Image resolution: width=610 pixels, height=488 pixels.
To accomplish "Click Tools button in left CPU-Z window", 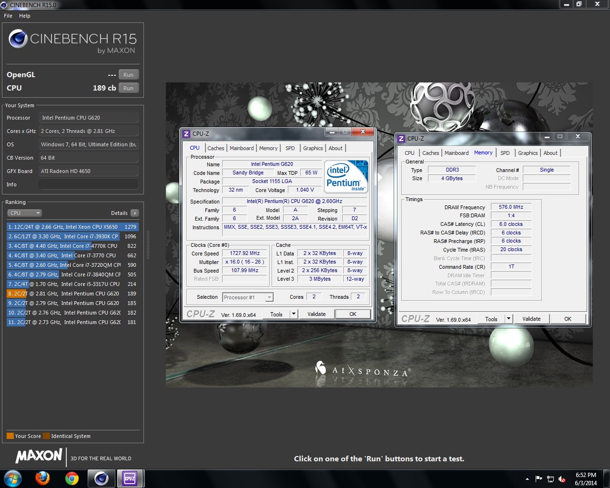I will [276, 314].
